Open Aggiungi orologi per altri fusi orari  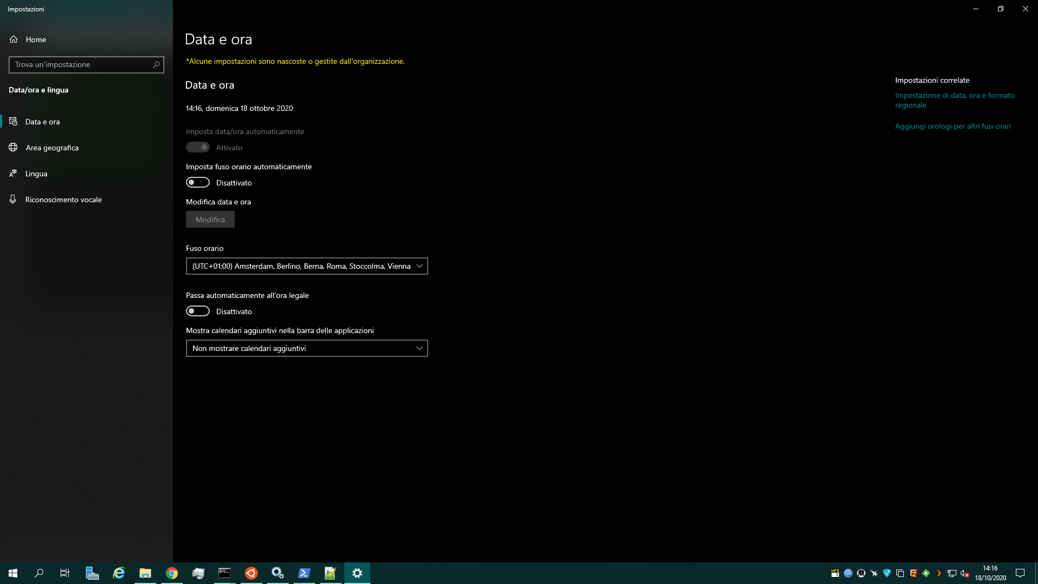coord(953,127)
